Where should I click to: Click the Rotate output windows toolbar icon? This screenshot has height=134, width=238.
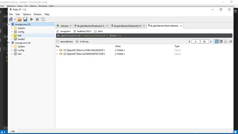(43, 19)
